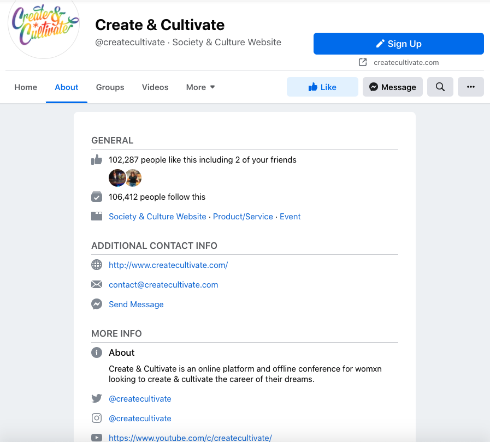The height and width of the screenshot is (442, 490).
Task: Click the info icon beside About
Action: point(97,353)
